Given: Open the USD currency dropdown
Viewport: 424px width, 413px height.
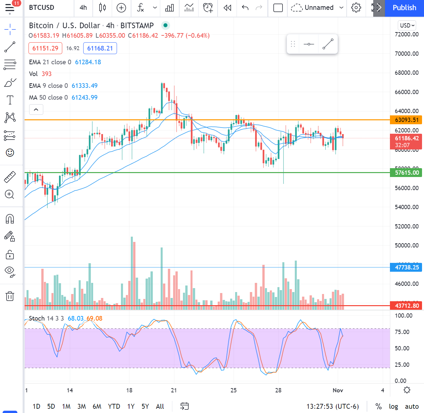Looking at the screenshot, I should point(407,25).
